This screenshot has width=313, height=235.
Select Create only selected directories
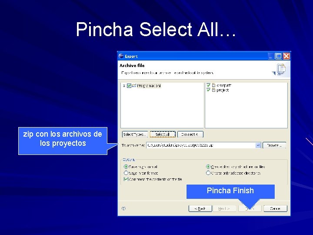coord(208,173)
